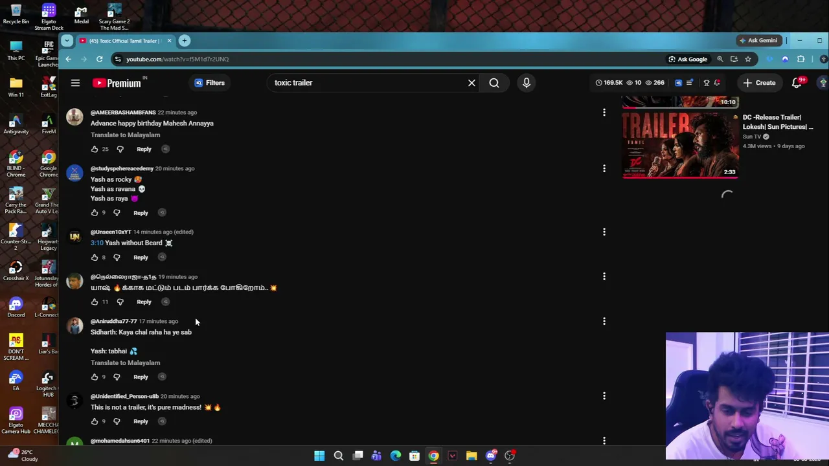The height and width of the screenshot is (466, 829).
Task: Click the YouTube search magnifier button
Action: tap(494, 83)
